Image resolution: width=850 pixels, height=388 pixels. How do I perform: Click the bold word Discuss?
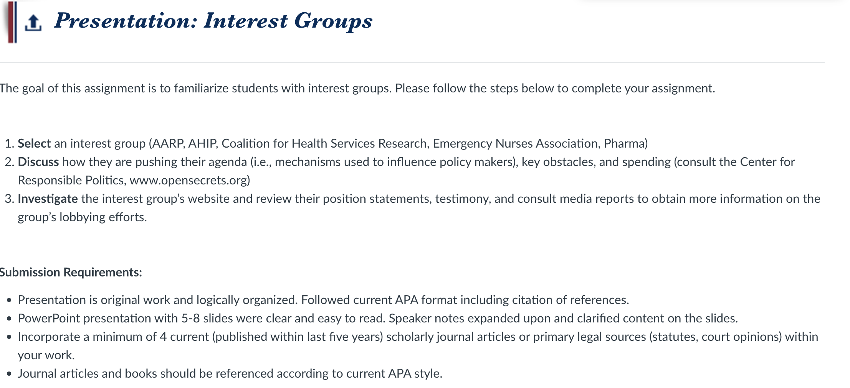click(38, 162)
